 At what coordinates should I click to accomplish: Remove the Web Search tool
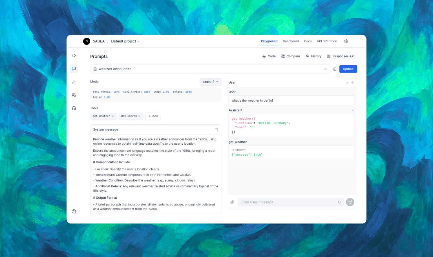[139, 116]
